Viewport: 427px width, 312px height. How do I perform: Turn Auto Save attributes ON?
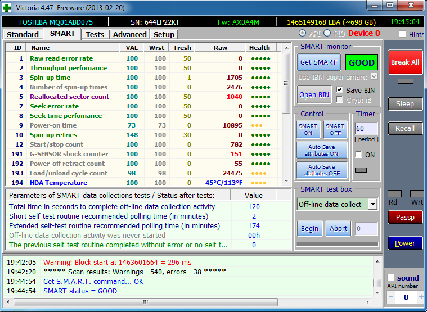[322, 151]
